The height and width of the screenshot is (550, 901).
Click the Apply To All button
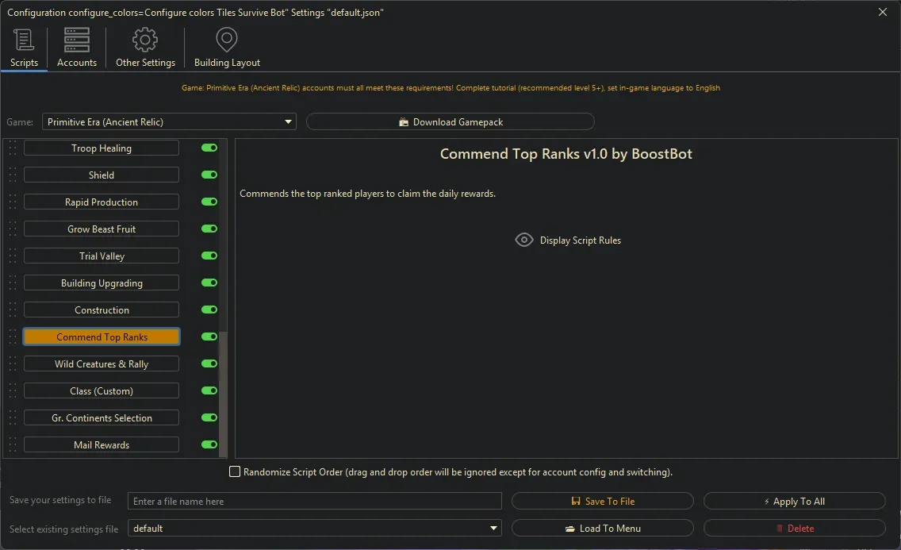(794, 501)
